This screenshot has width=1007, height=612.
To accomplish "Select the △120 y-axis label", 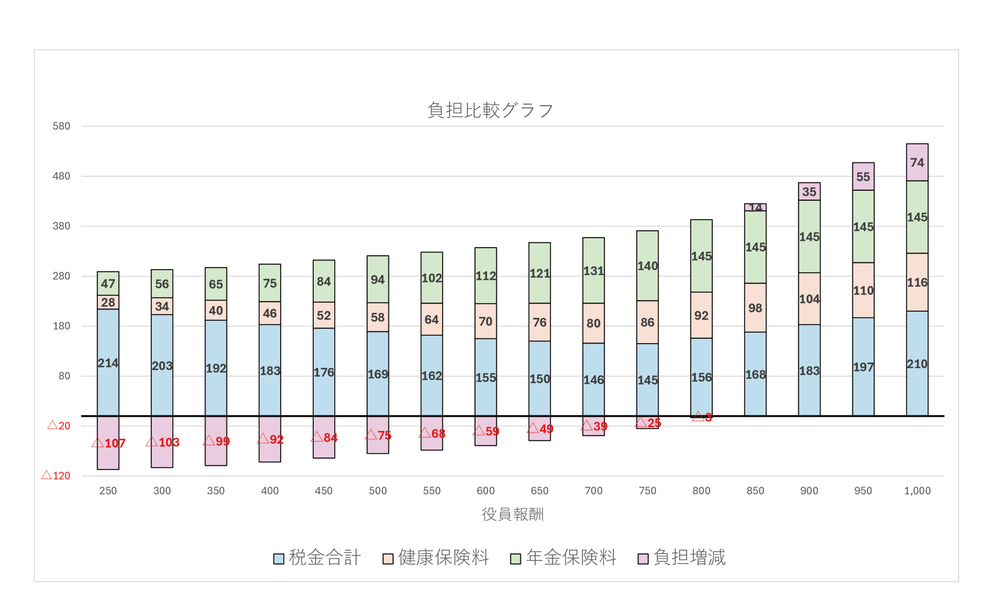I will click(x=56, y=475).
